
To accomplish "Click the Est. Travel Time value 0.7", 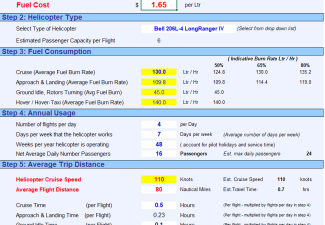I will pyautogui.click(x=281, y=189).
